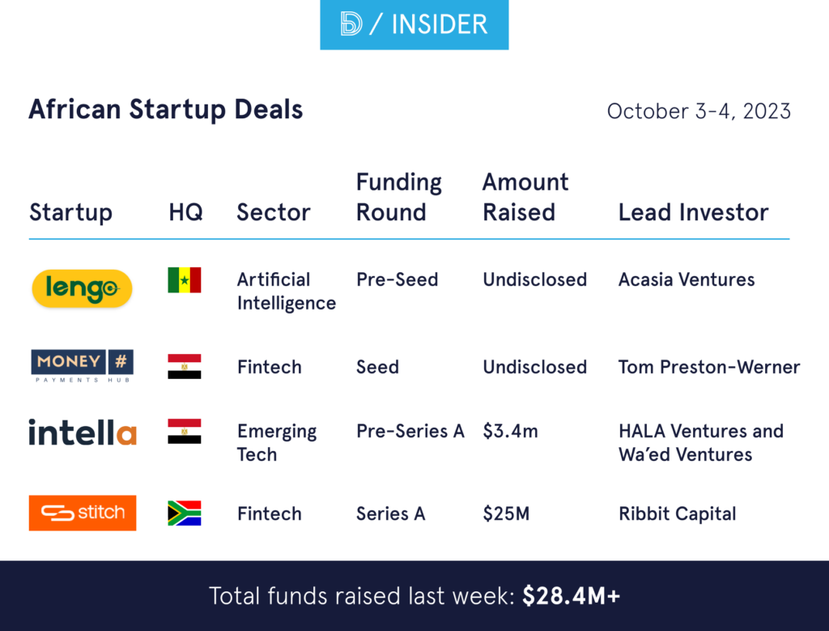Click the South Africa flag icon
829x631 pixels.
click(x=185, y=513)
